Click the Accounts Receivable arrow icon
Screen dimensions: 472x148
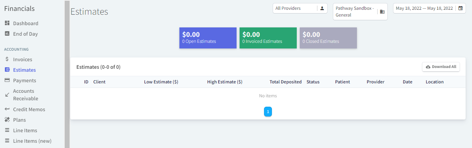pyautogui.click(x=7, y=95)
